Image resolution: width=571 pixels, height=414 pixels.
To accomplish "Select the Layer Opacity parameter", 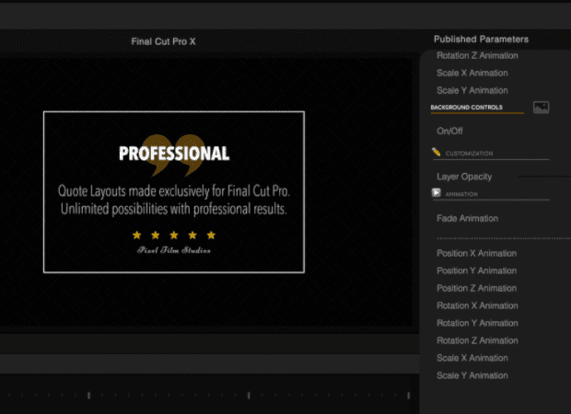I will [464, 177].
